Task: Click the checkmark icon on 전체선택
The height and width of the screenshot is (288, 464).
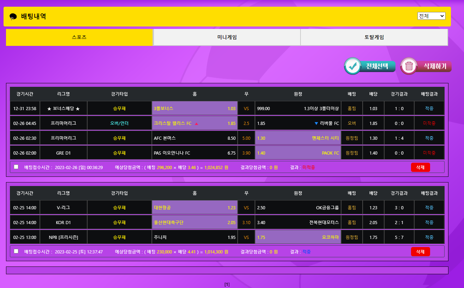Action: [352, 66]
